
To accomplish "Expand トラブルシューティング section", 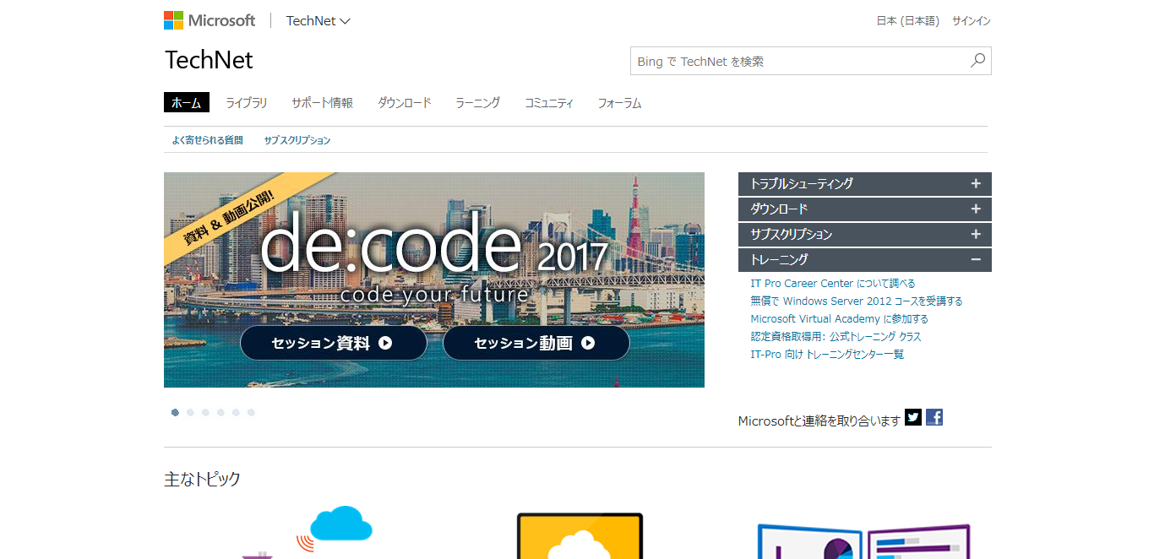I will point(864,183).
